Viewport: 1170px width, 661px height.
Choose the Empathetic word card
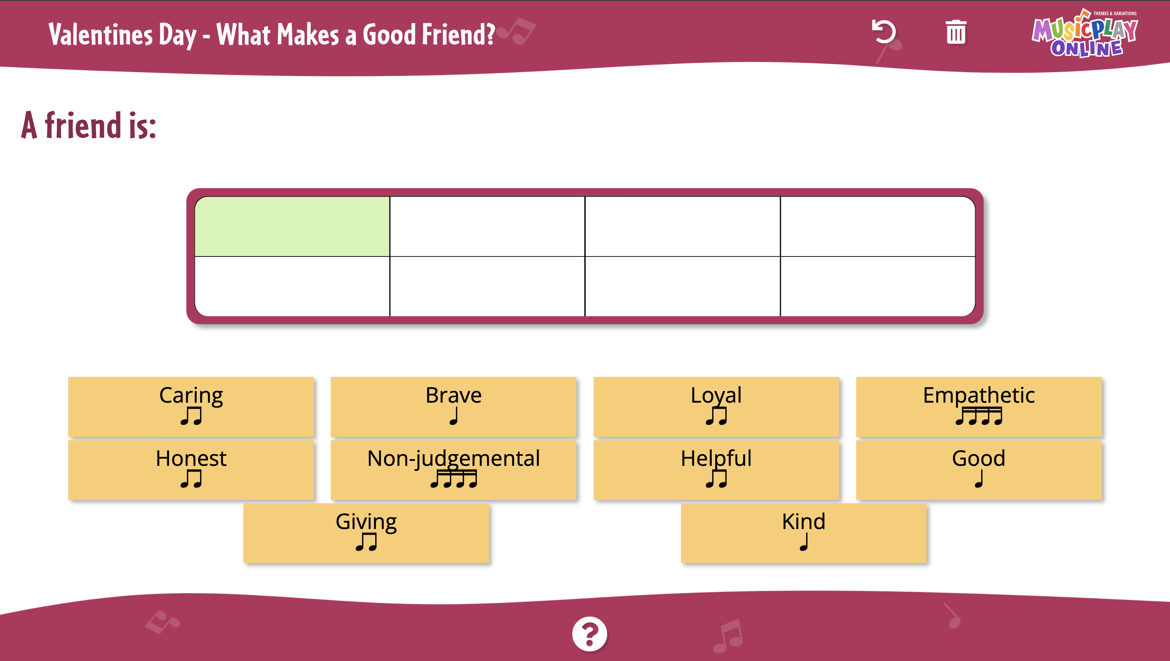[978, 406]
